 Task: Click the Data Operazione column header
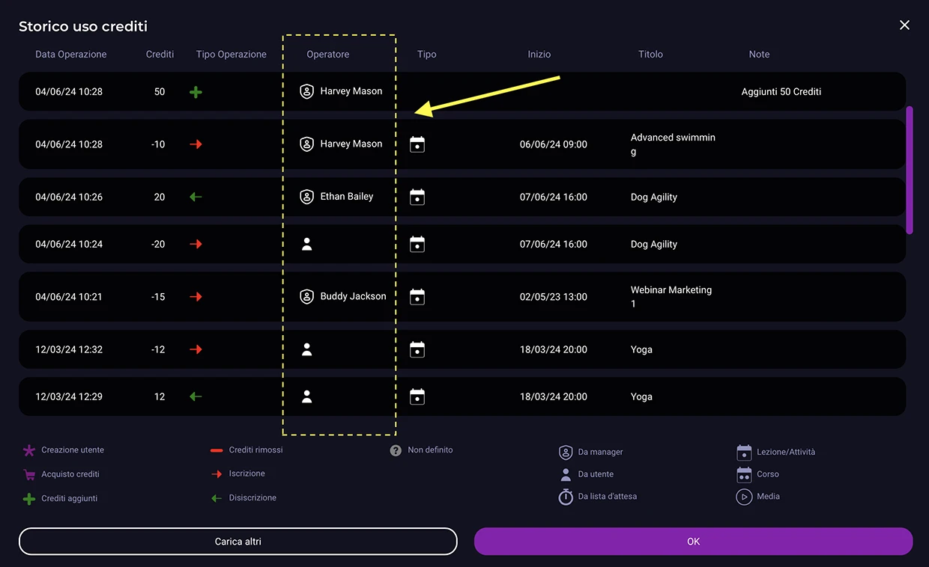click(71, 55)
